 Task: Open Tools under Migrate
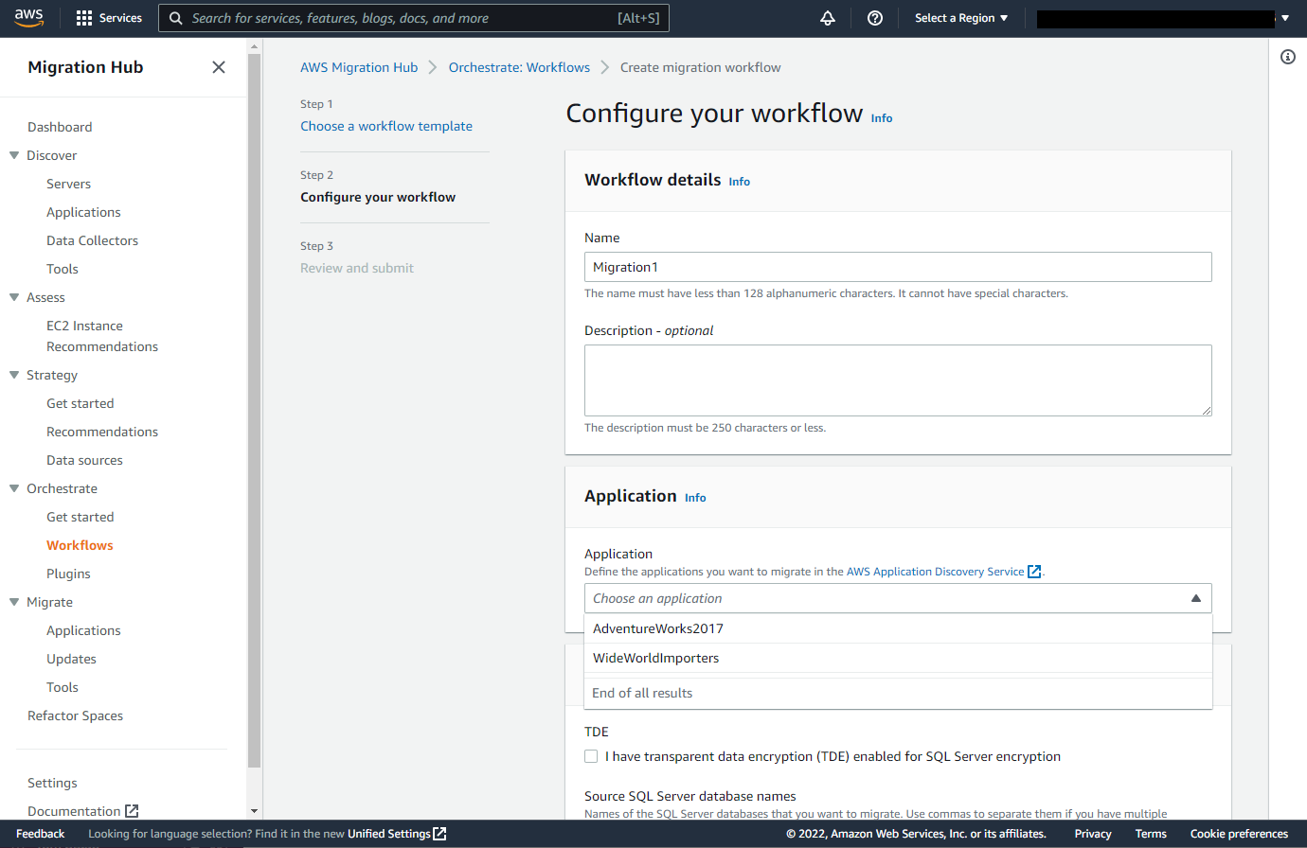point(63,687)
